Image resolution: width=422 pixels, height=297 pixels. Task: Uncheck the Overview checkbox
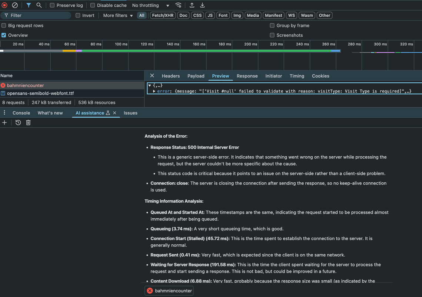coord(4,35)
